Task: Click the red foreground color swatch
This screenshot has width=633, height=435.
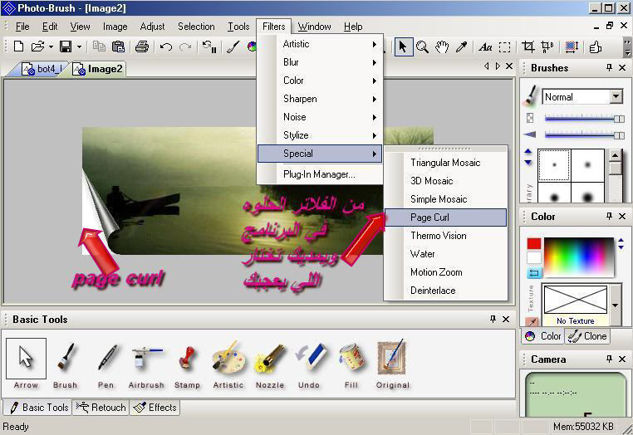Action: pyautogui.click(x=533, y=244)
